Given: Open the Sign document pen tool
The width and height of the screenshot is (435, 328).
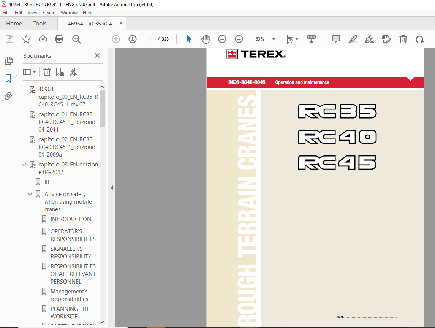Looking at the screenshot, I should point(370,39).
